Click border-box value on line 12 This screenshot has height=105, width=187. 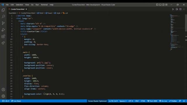pos(42,44)
